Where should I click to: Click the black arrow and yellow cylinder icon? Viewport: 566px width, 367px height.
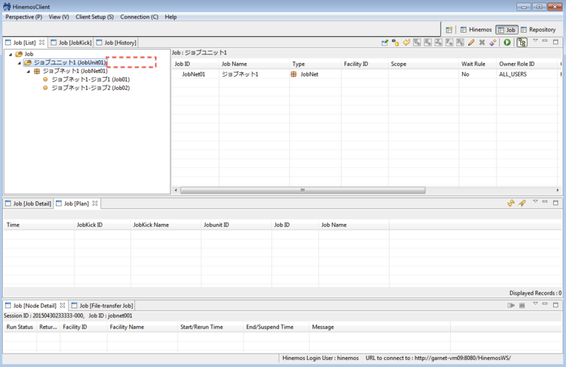pos(395,43)
